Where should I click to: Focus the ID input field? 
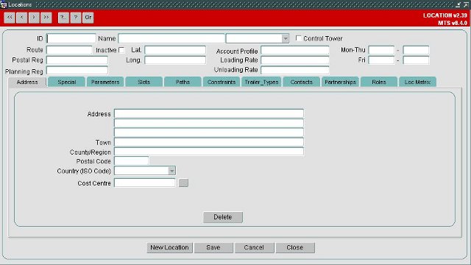[71, 38]
